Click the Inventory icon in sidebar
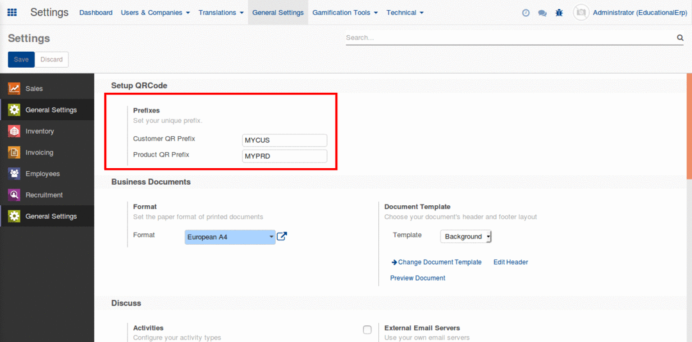 [15, 131]
